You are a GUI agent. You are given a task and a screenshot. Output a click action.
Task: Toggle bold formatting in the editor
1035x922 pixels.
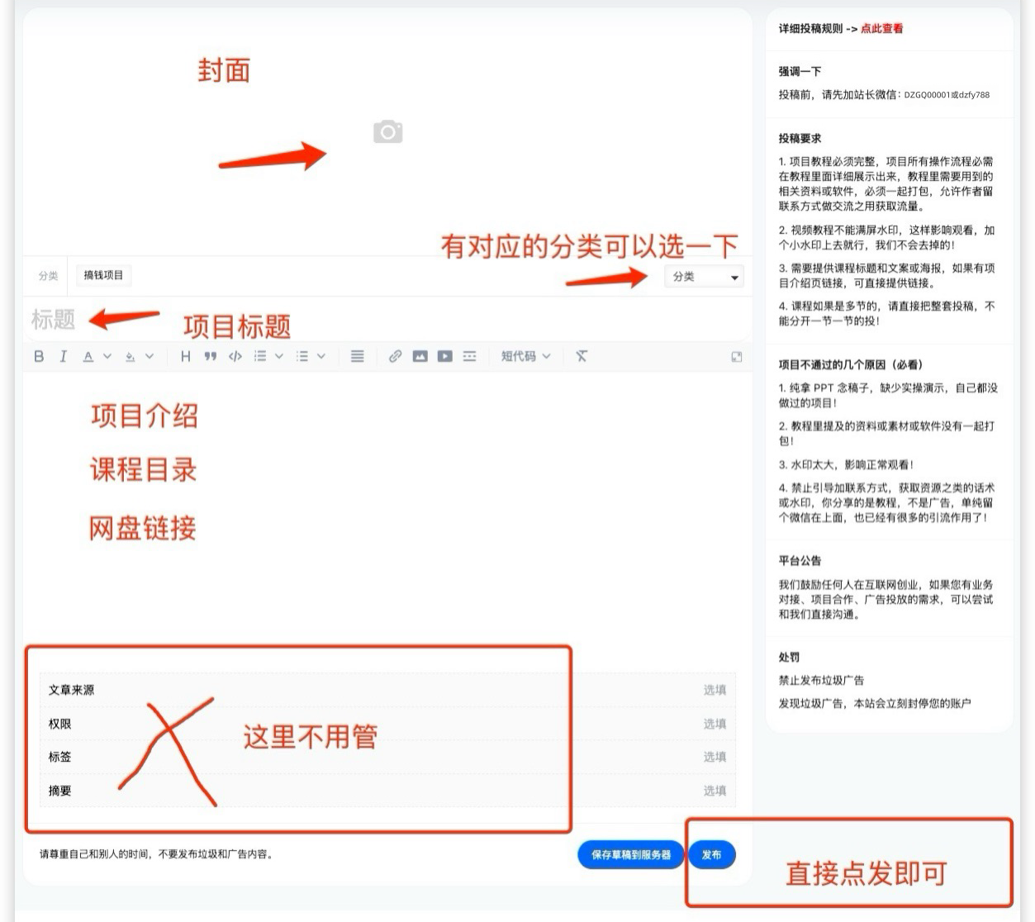click(x=39, y=356)
